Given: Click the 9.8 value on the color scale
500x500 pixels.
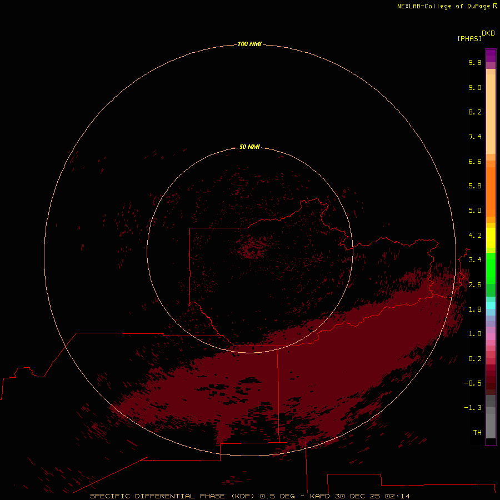Looking at the screenshot, I should [475, 62].
